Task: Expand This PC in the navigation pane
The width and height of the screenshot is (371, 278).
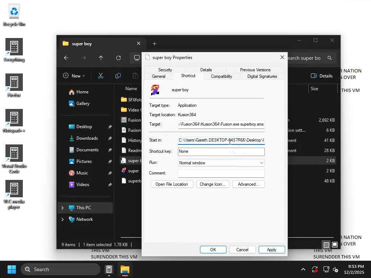Action: click(62, 208)
